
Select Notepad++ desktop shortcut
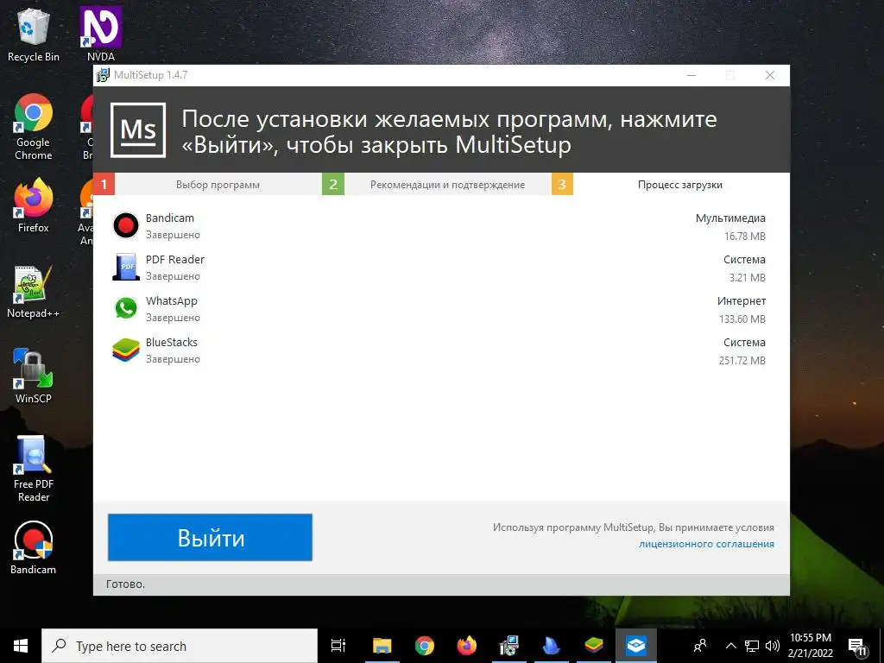pyautogui.click(x=34, y=292)
